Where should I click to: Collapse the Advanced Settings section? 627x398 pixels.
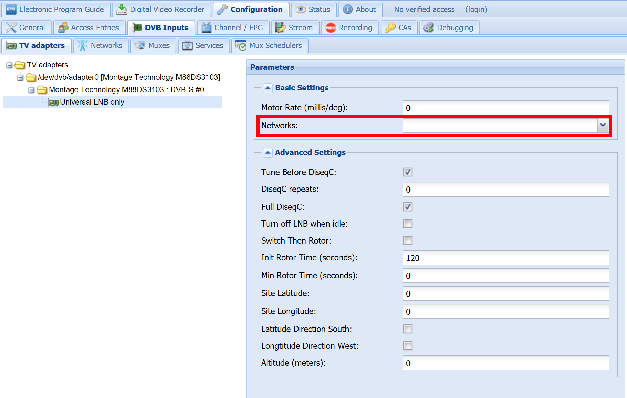268,153
